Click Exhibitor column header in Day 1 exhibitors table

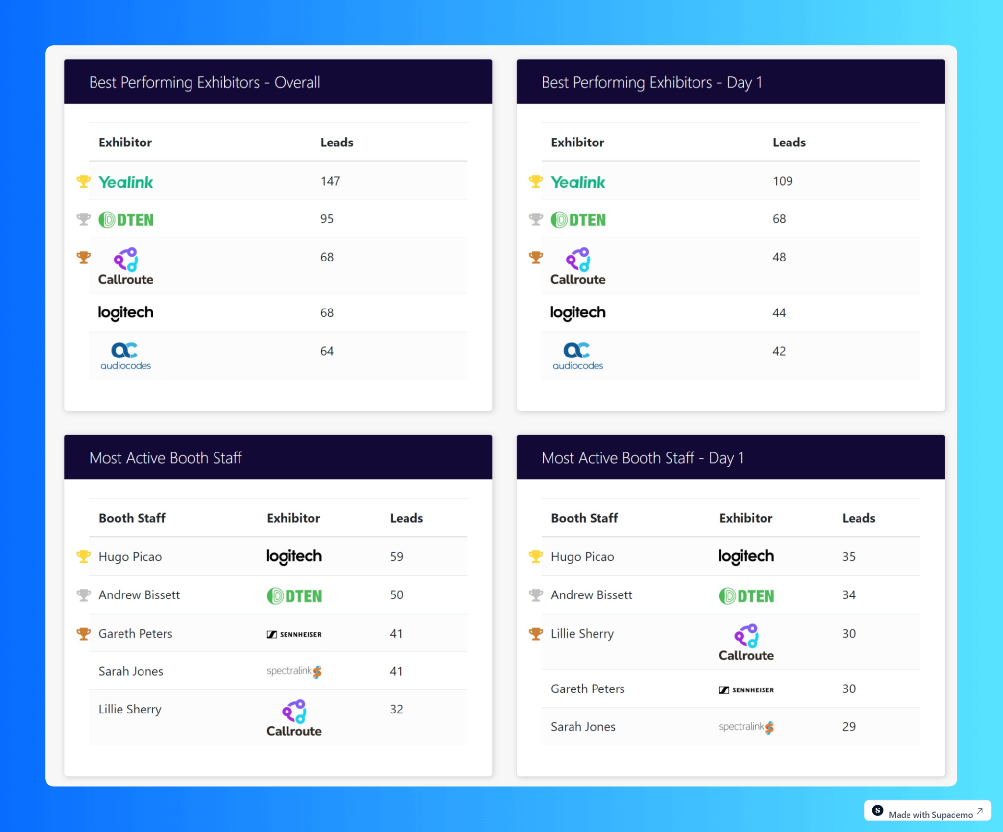(577, 143)
